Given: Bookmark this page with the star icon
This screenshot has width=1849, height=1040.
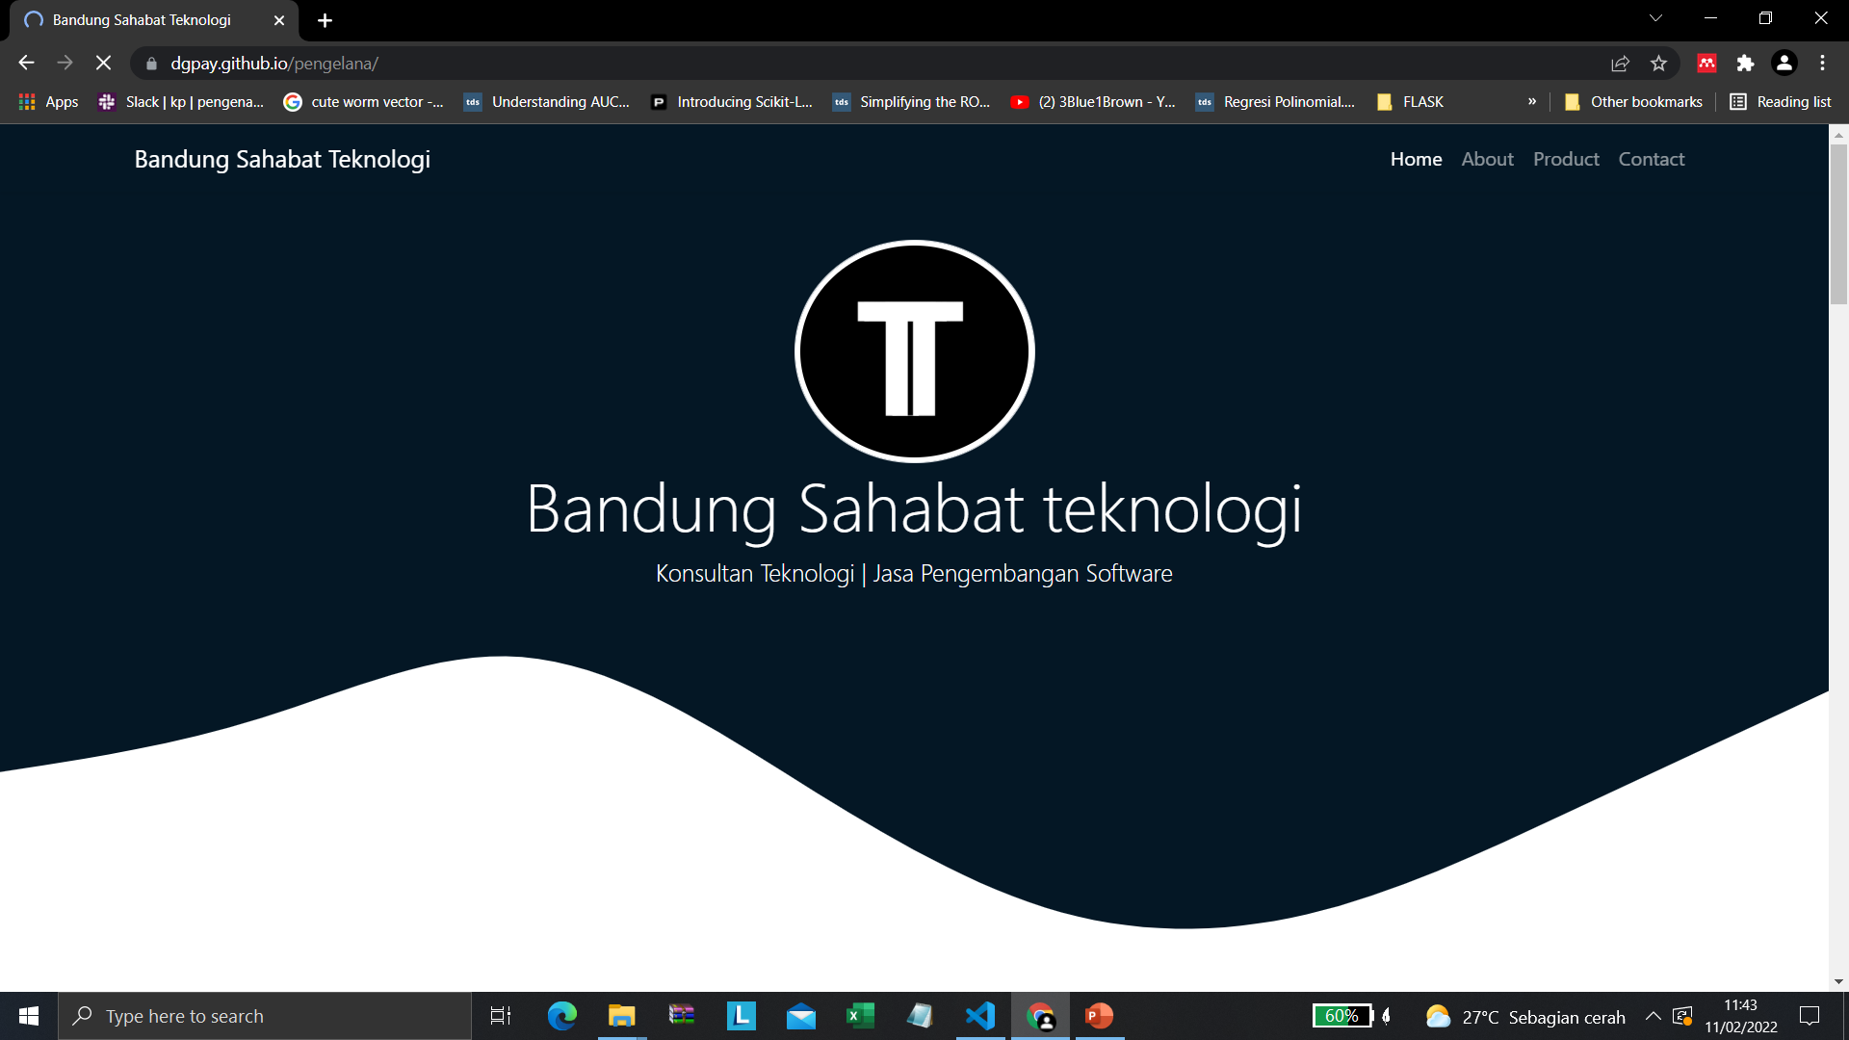Looking at the screenshot, I should point(1658,64).
